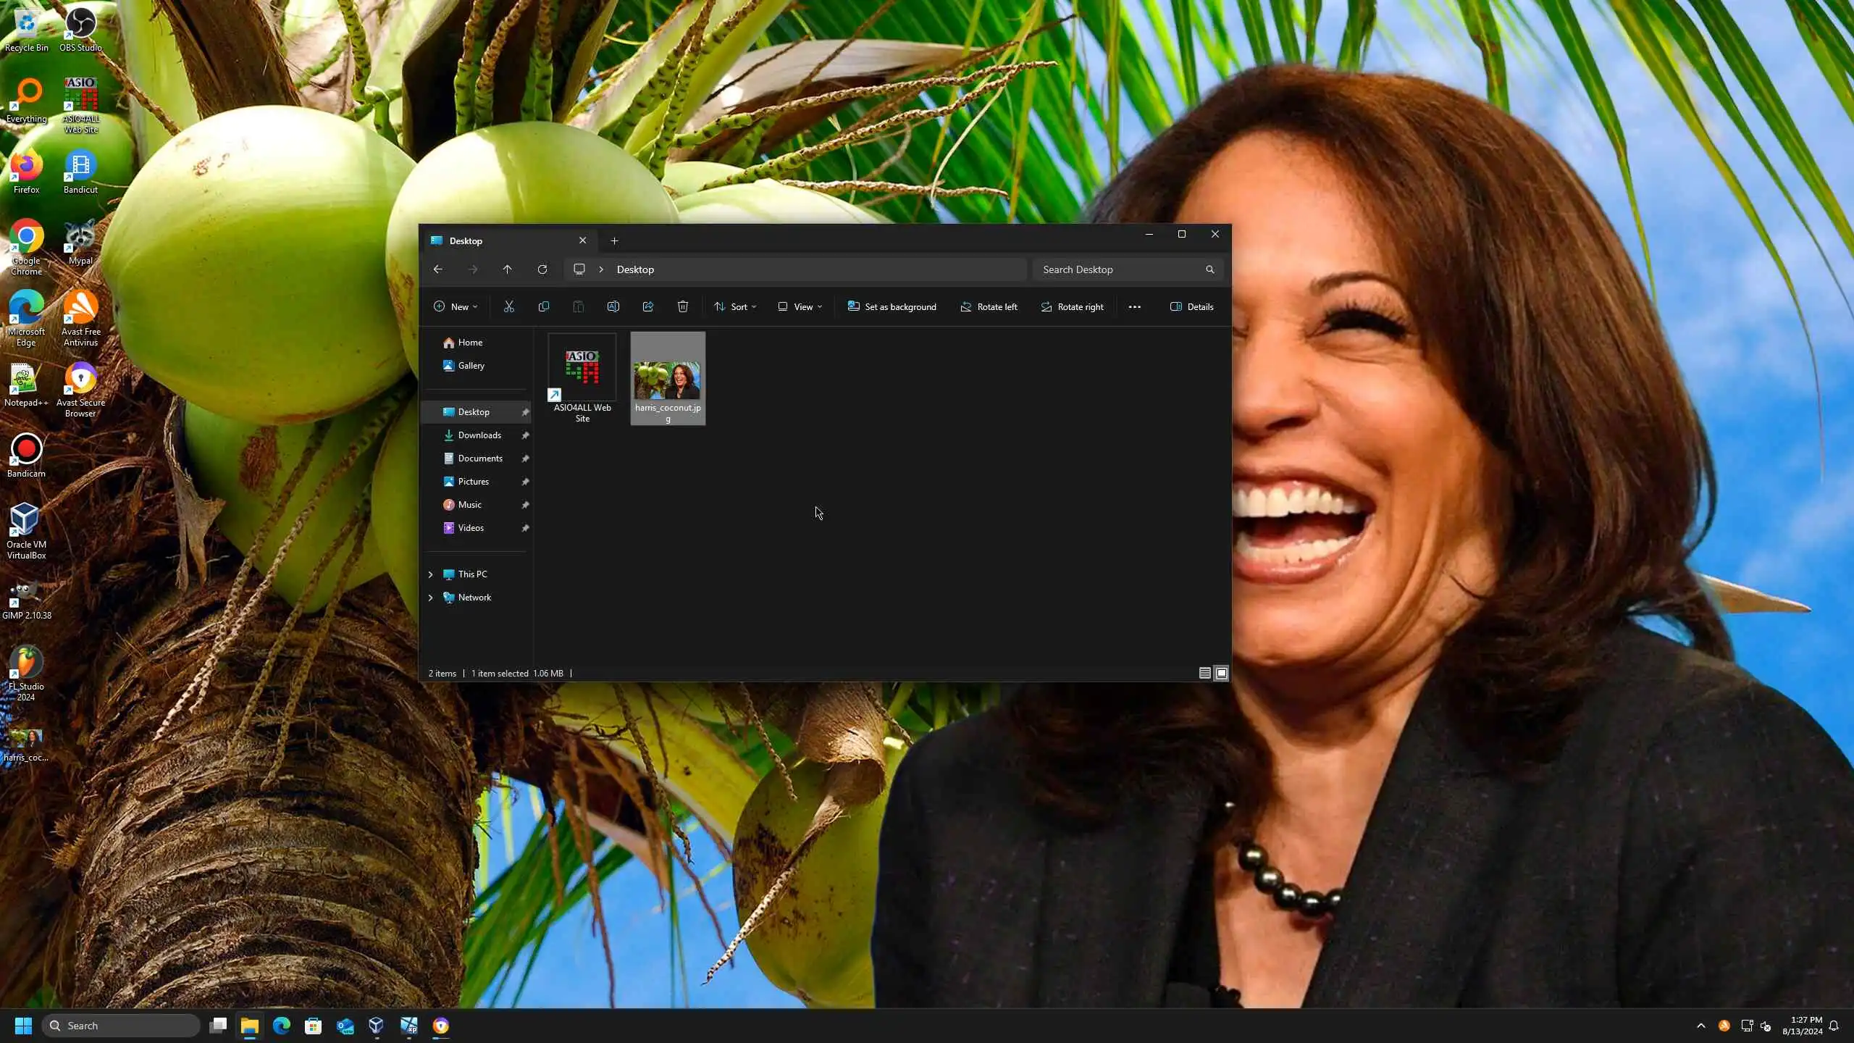Open Microsoft Edge from the taskbar

tap(281, 1026)
